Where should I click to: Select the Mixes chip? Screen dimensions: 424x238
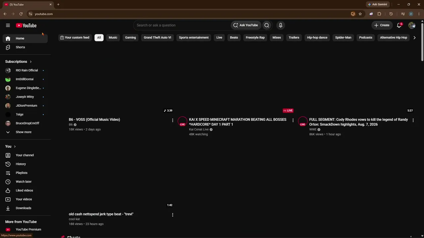pos(277,38)
